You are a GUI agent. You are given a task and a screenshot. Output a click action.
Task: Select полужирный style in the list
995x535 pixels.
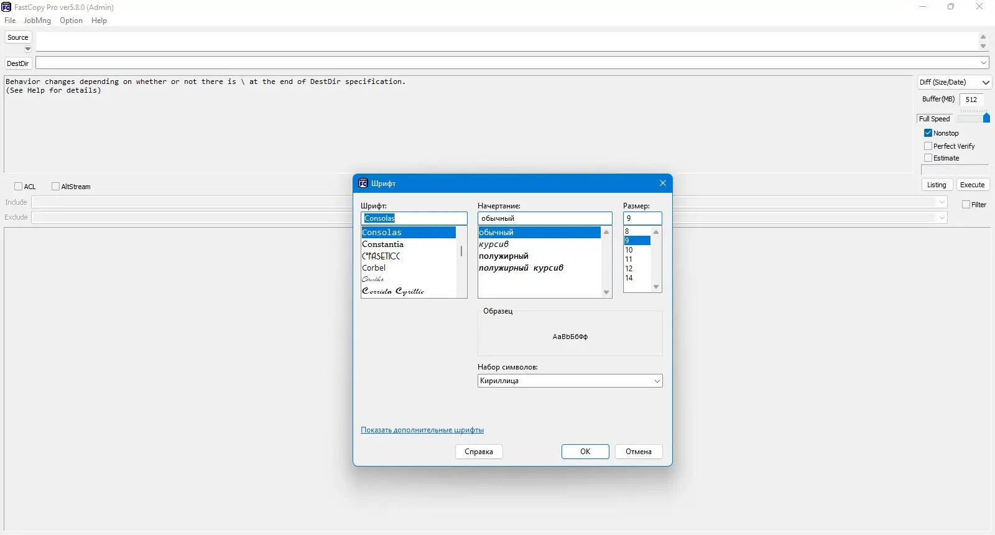[x=539, y=256]
